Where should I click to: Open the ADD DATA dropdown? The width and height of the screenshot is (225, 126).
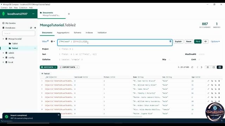point(49,67)
